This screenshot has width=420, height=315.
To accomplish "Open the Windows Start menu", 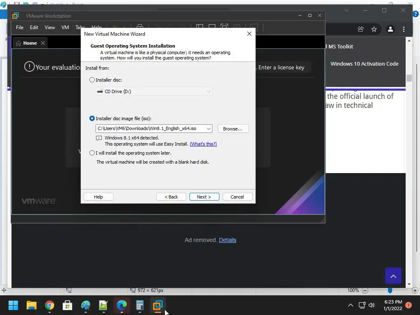I will 13,305.
